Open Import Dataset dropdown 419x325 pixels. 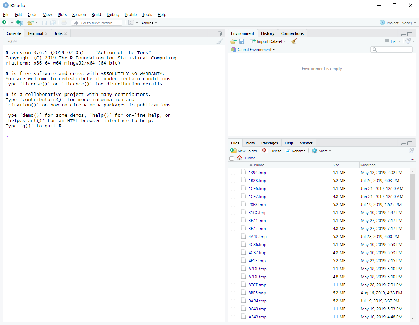tap(268, 41)
